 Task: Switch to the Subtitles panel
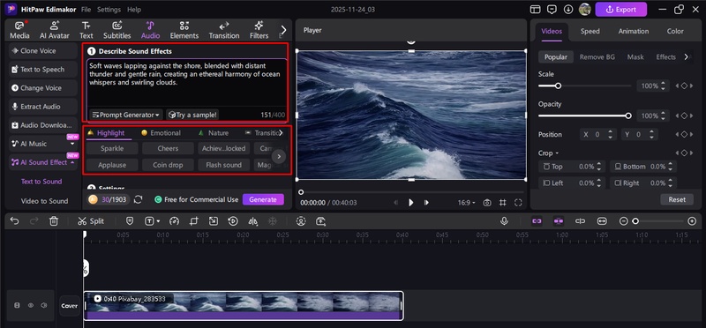click(x=117, y=30)
